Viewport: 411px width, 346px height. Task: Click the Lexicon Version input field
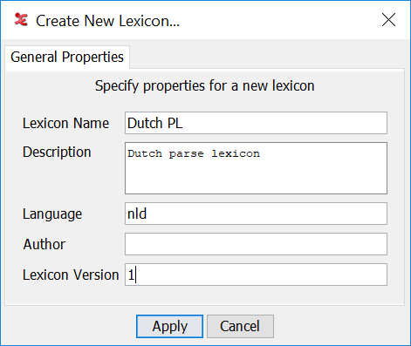pyautogui.click(x=256, y=275)
